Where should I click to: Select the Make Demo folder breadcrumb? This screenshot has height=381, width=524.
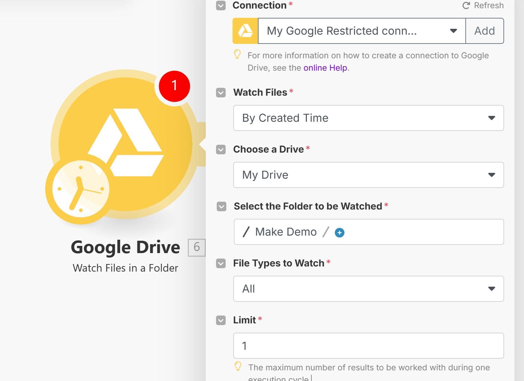pyautogui.click(x=285, y=231)
